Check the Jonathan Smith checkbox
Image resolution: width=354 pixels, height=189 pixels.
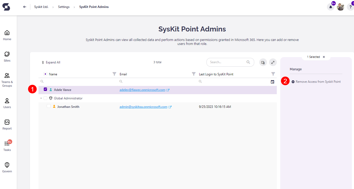(49, 106)
